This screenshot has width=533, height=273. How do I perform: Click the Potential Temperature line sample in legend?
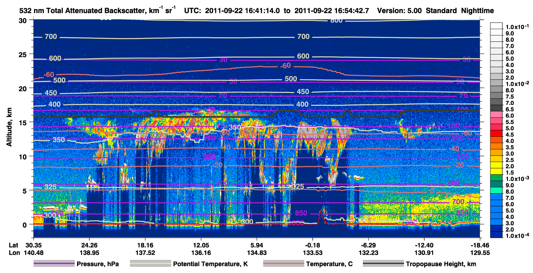pos(150,264)
